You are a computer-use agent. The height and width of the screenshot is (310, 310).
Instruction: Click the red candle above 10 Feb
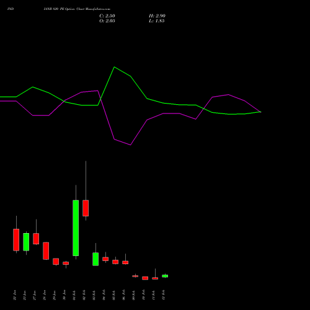(145, 278)
